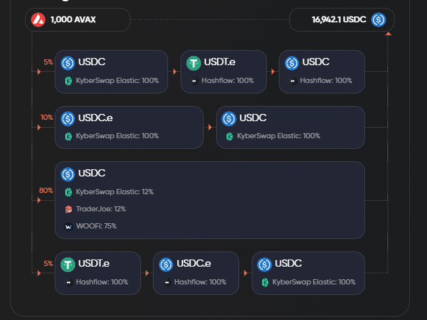
Task: Click the Hashflow icon under bottom USDT.e
Action: coord(69,282)
